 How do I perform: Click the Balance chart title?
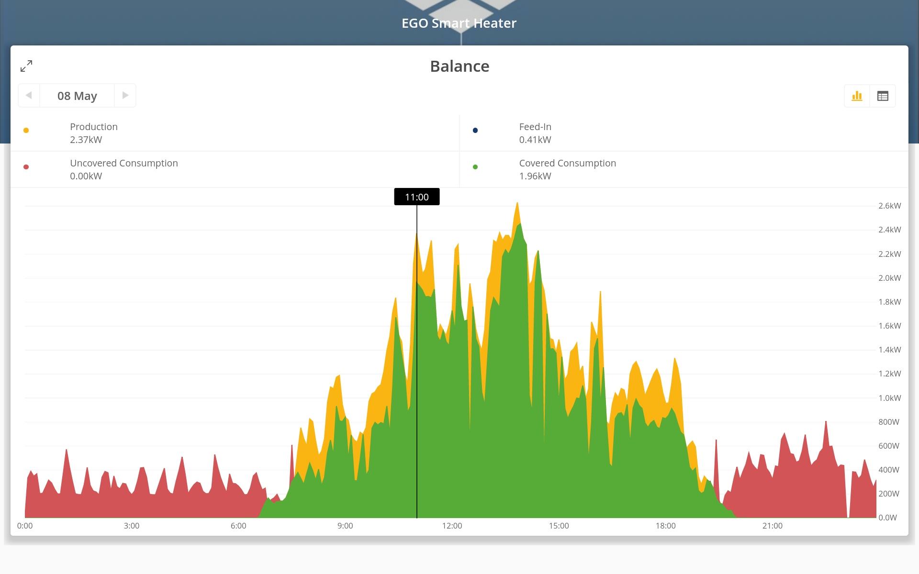click(459, 66)
